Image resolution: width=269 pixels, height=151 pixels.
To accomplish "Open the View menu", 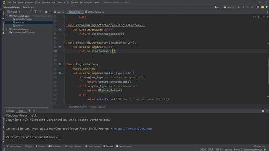I will [21, 3].
